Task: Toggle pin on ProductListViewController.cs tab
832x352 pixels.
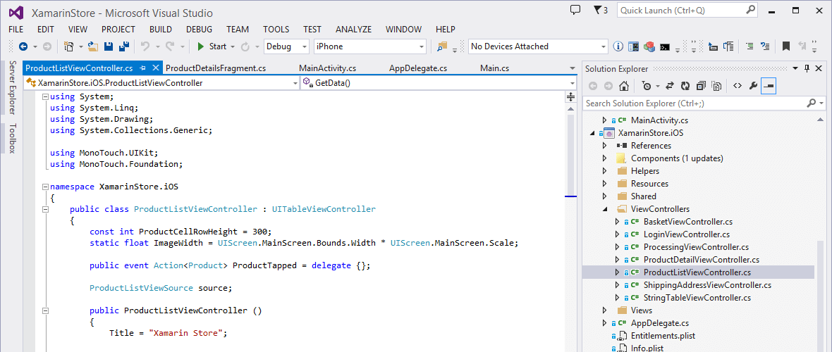Action: pos(142,68)
